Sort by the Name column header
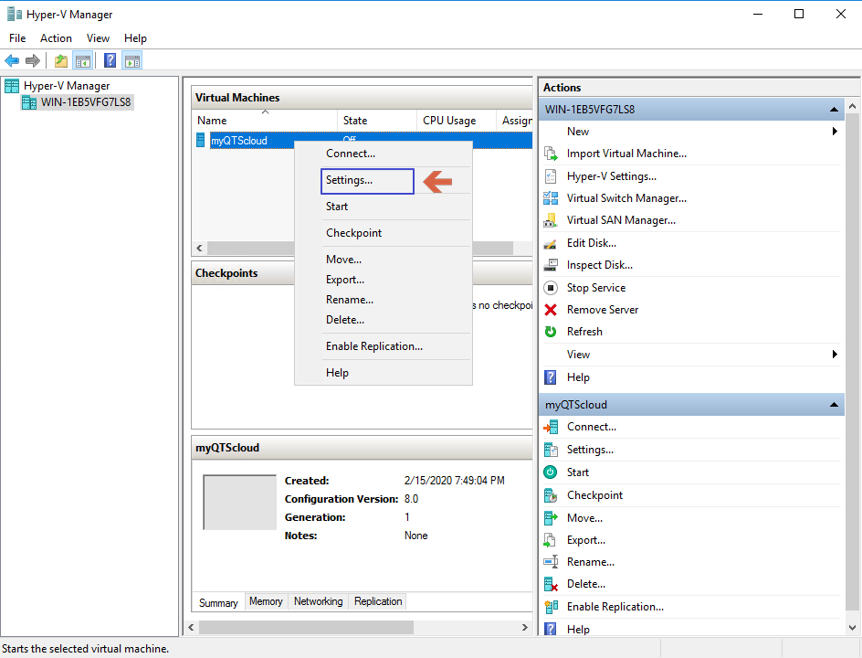The image size is (862, 658). click(265, 121)
